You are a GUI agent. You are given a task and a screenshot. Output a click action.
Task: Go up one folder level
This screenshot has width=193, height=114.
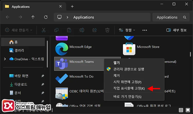click(33, 17)
